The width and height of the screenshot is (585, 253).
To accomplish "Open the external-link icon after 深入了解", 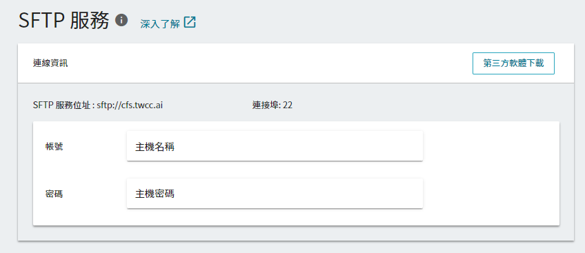I will 190,22.
